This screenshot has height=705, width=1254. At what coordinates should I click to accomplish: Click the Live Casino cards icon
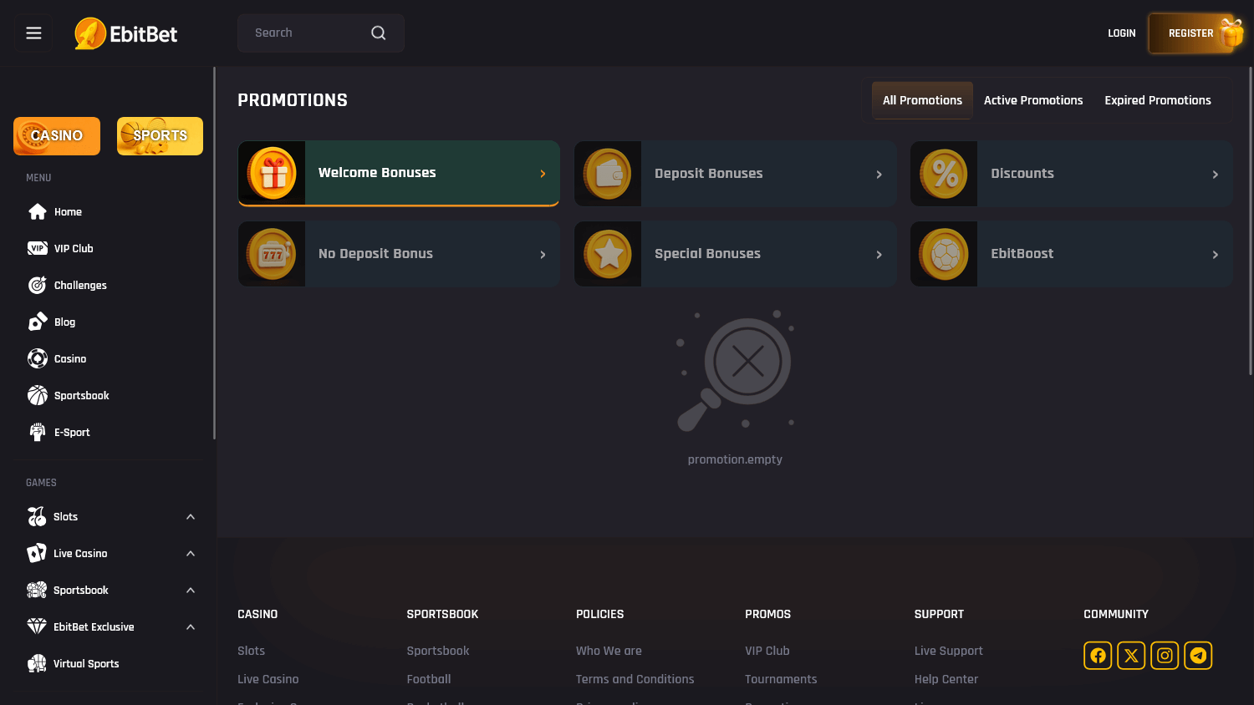click(37, 553)
